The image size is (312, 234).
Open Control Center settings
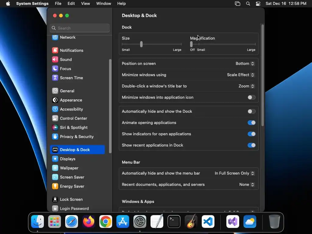click(x=77, y=119)
